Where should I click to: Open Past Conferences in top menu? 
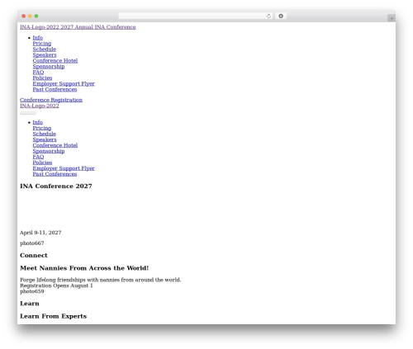click(x=55, y=89)
